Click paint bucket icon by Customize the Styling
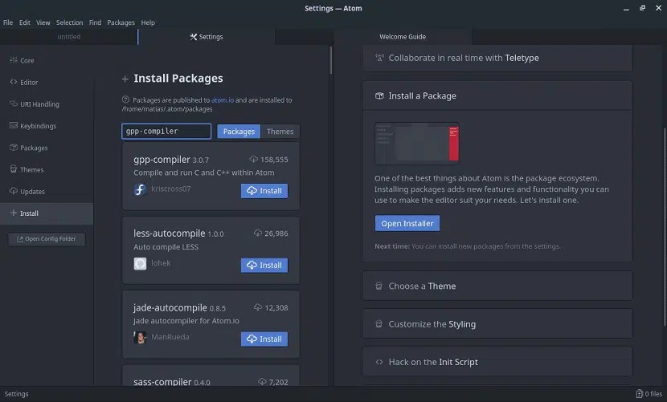Screen dimensions: 667x402 (379, 324)
